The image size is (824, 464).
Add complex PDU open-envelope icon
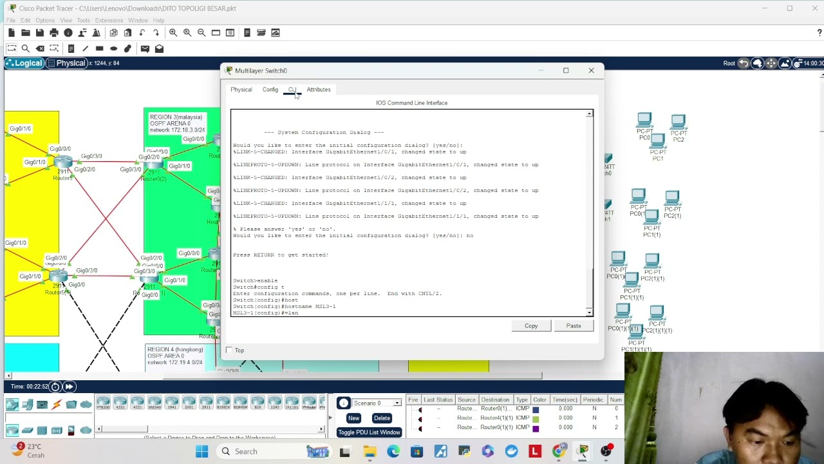[159, 48]
